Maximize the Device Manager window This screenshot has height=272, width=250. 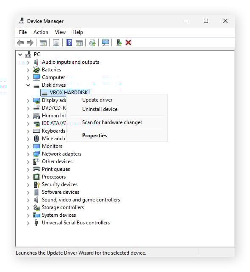[x=206, y=21]
